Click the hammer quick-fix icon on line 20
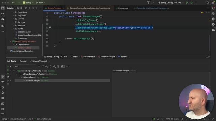This screenshot has width=216, height=121. pyautogui.click(x=50, y=28)
